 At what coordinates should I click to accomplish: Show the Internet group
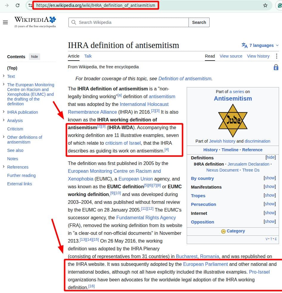coord(270,213)
